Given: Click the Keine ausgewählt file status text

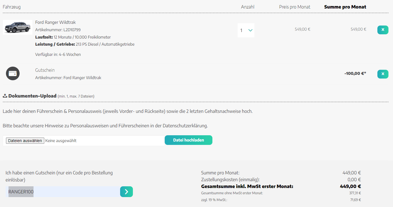Looking at the screenshot, I should point(61,141).
